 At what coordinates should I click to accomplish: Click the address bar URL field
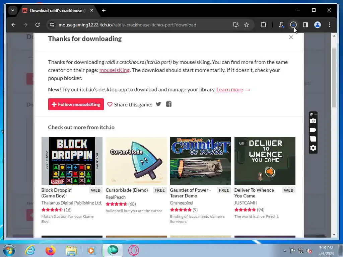tap(140, 25)
